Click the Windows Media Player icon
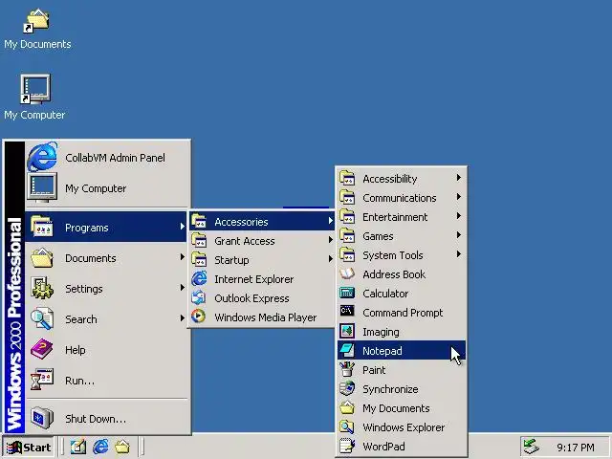The width and height of the screenshot is (612, 459). (199, 317)
